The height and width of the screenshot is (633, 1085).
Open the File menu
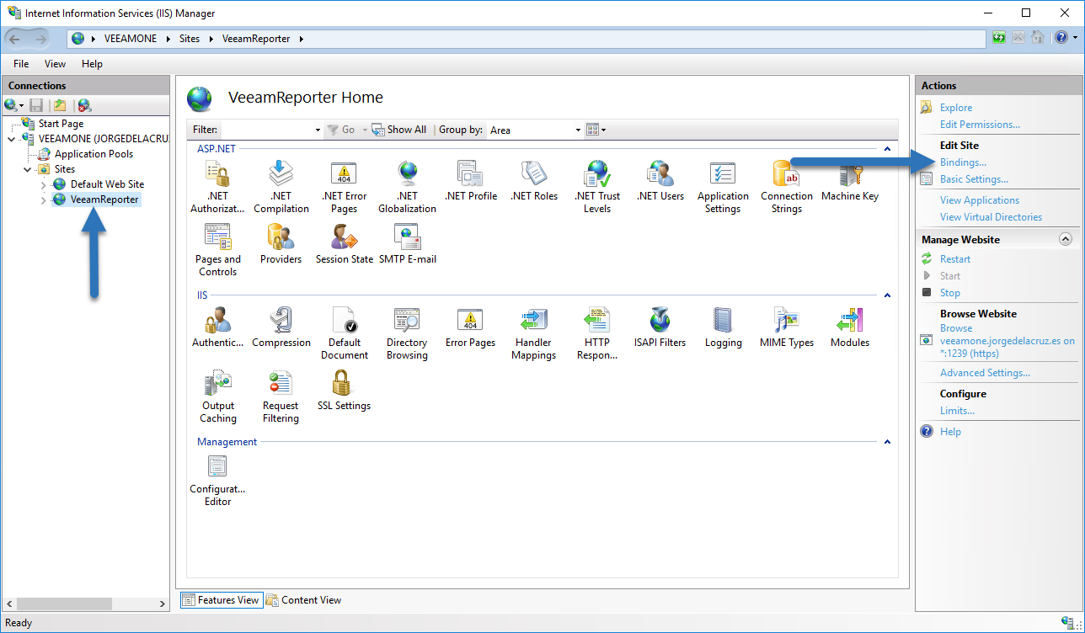click(21, 64)
